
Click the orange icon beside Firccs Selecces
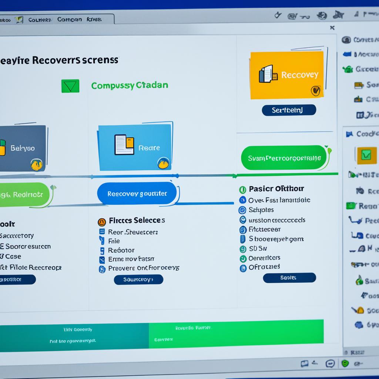coord(102,221)
